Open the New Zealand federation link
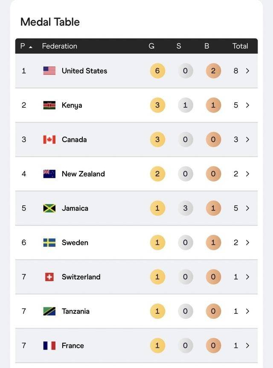Screen dimensions: 273x368 pos(83,174)
